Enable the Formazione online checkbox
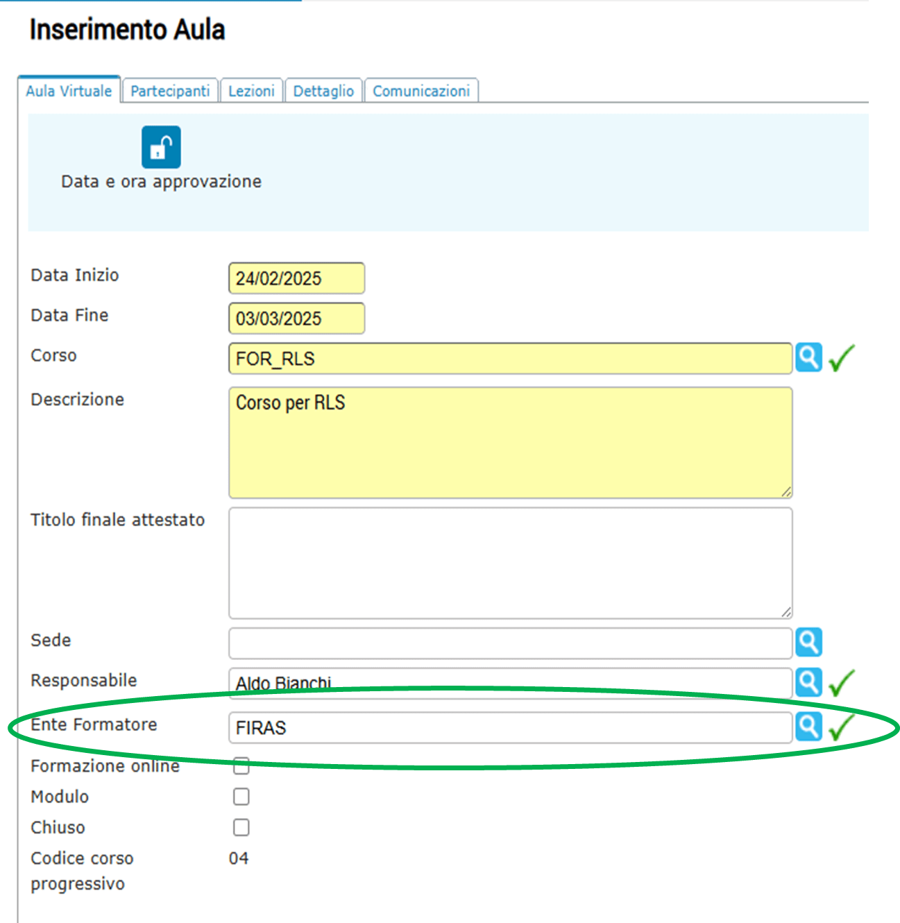Viewport: 900px width, 923px height. [x=241, y=765]
